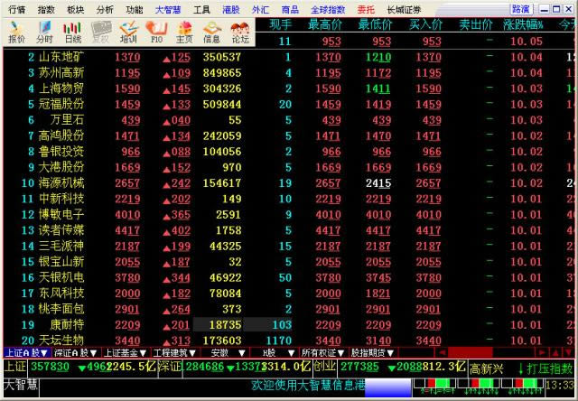The height and width of the screenshot is (401, 578).
Task: Select the 读者传媒 stock row
Action: click(x=289, y=230)
